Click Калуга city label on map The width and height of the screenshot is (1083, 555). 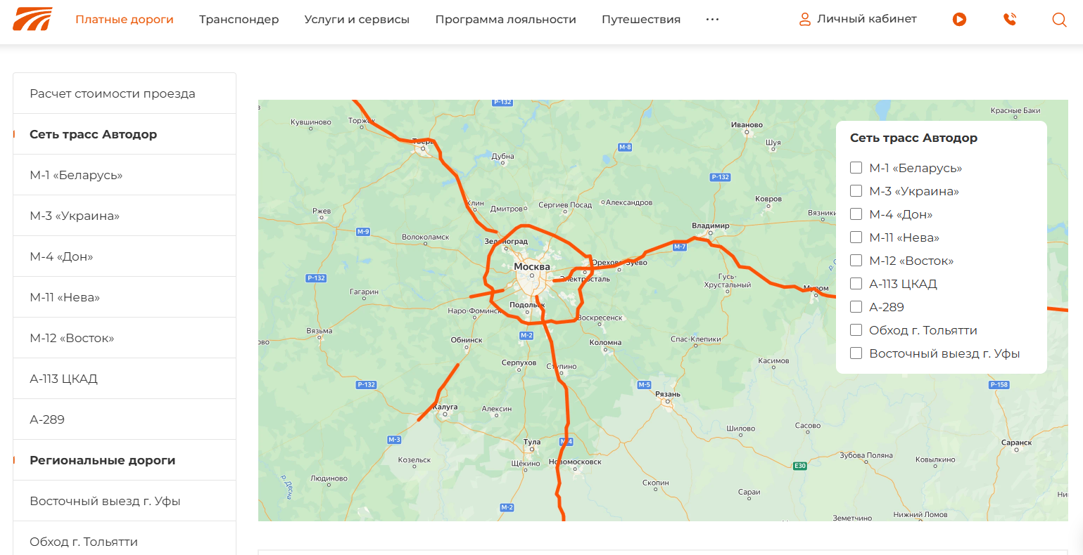click(445, 407)
